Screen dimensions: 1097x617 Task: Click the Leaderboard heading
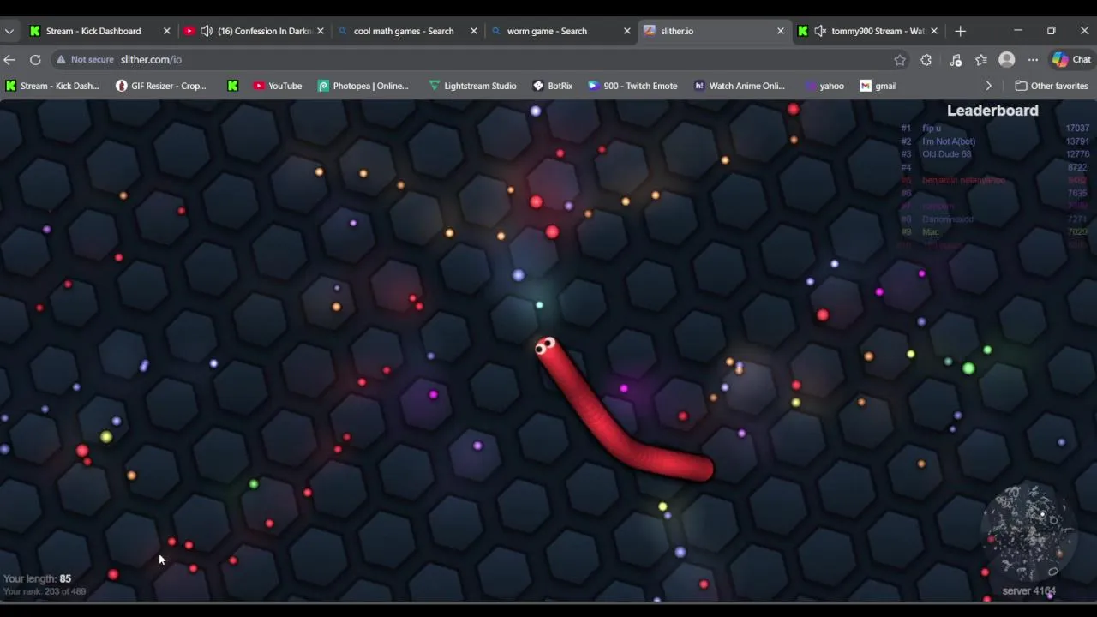click(x=992, y=111)
